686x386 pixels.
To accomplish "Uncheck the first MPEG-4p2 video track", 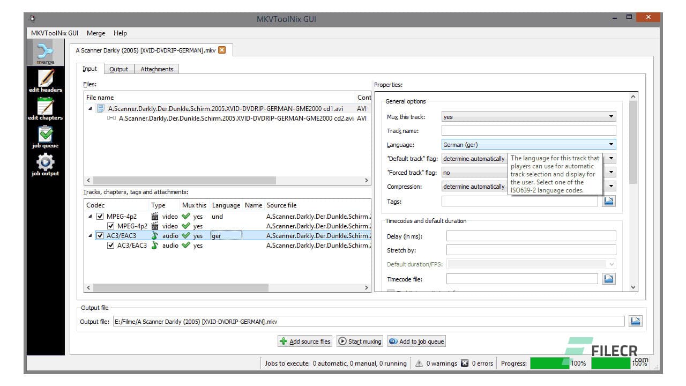I will (x=100, y=217).
